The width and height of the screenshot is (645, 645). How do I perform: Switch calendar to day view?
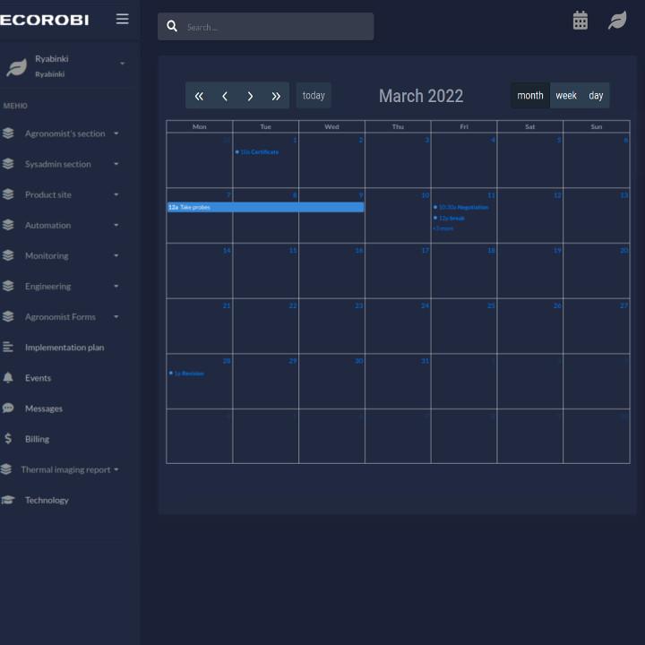coord(596,96)
